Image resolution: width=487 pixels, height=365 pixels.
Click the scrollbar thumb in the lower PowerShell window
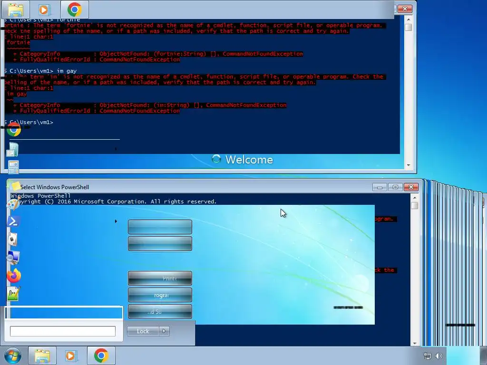point(415,205)
